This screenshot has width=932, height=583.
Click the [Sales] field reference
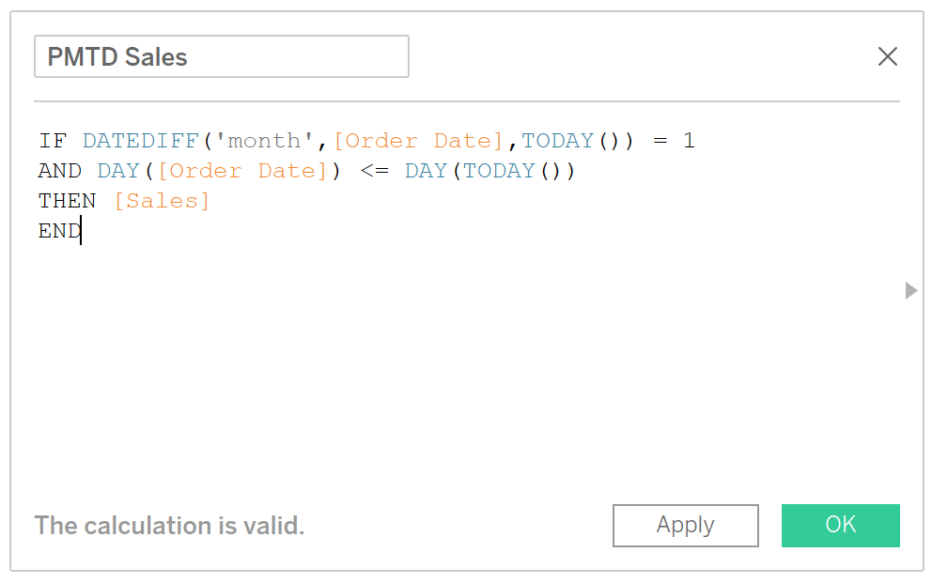(x=162, y=201)
